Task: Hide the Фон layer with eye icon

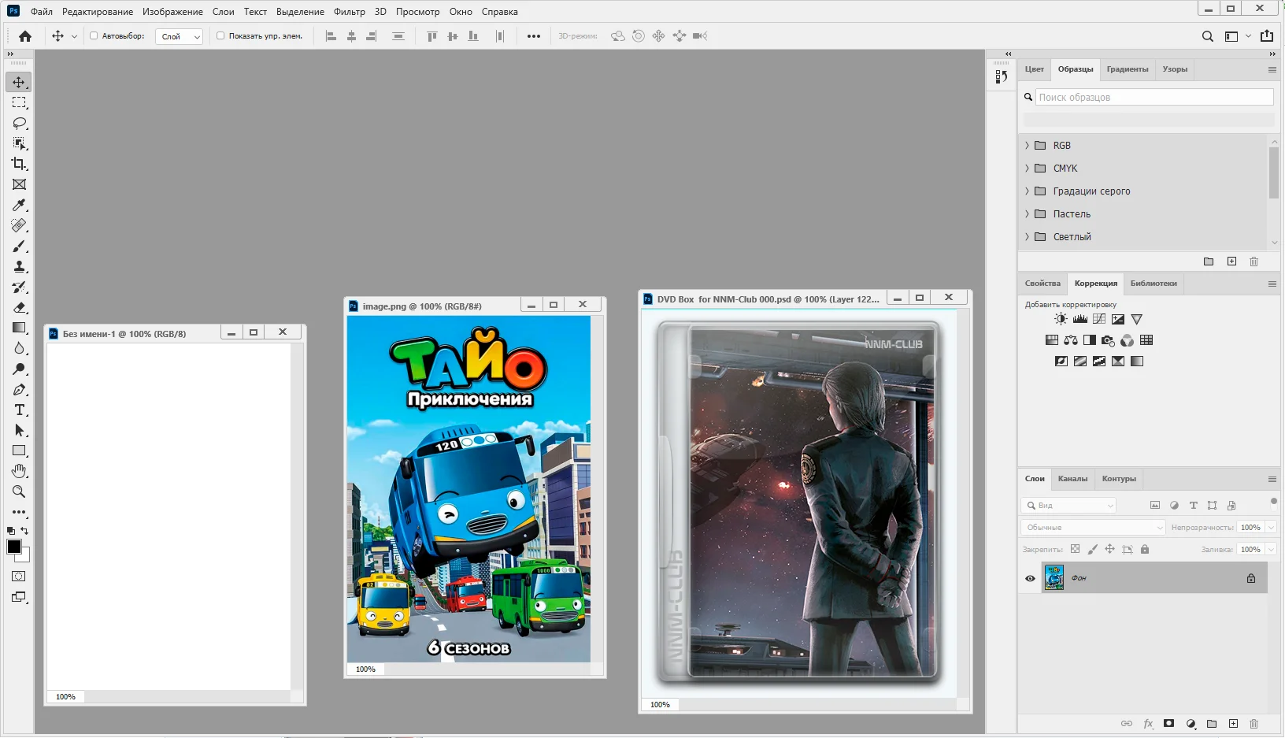Action: [x=1030, y=578]
